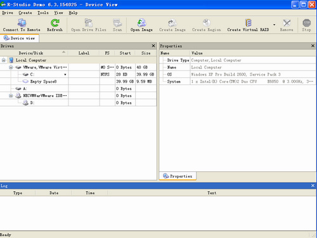Select the Properties tab at bottom
Screen dimensions: 317x238
pos(178,176)
